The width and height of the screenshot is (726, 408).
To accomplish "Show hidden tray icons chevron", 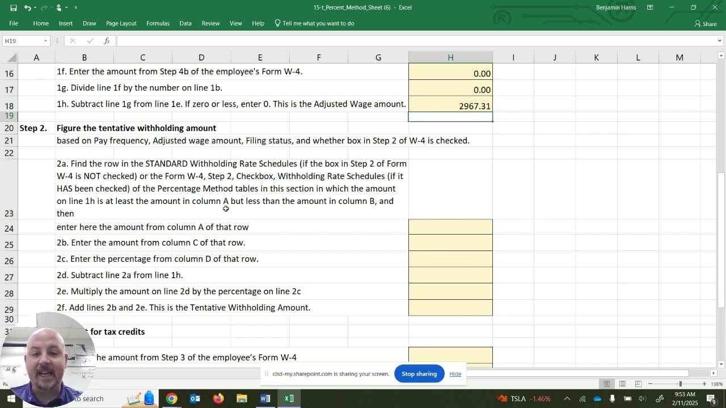I will [567, 399].
